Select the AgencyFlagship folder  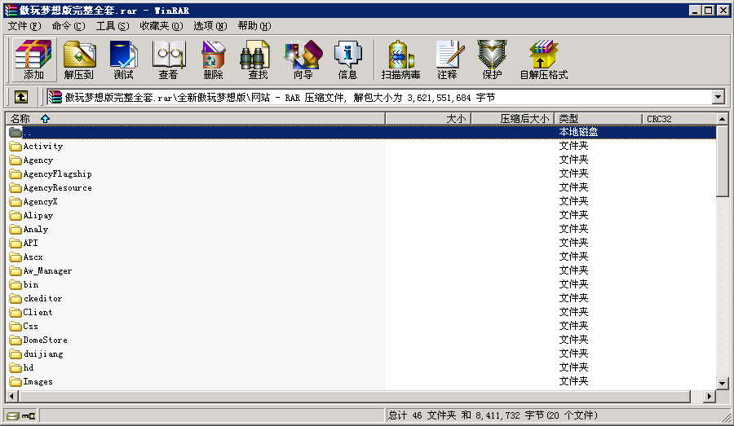coord(57,174)
